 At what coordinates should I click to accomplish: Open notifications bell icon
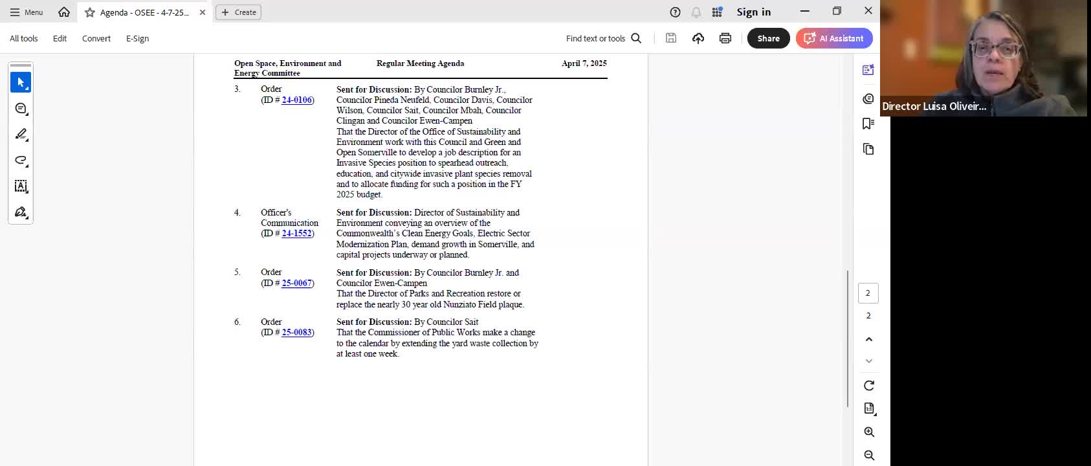coord(696,12)
